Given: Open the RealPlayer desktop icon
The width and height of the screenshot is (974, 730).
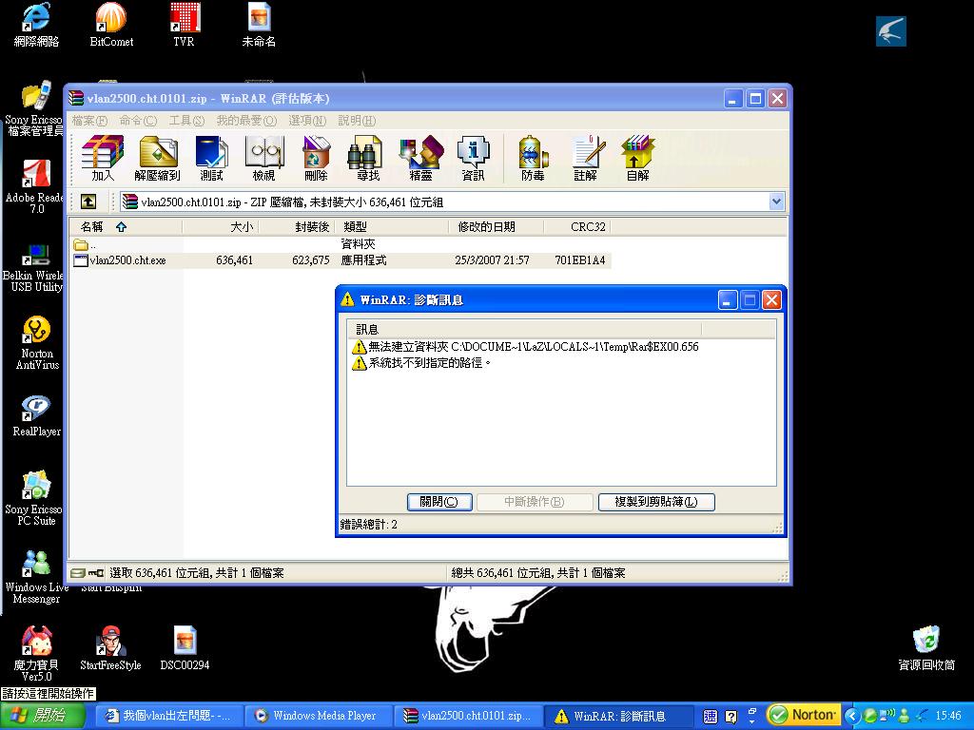Looking at the screenshot, I should coord(37,416).
